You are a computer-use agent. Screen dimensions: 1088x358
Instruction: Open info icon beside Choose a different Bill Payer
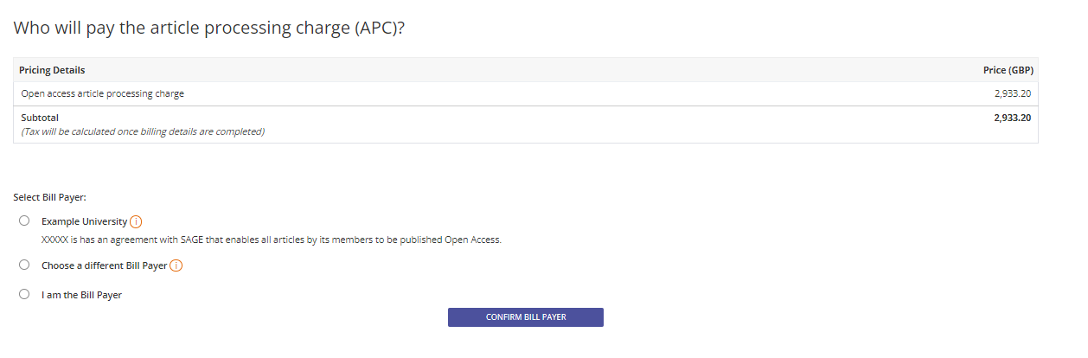point(176,265)
